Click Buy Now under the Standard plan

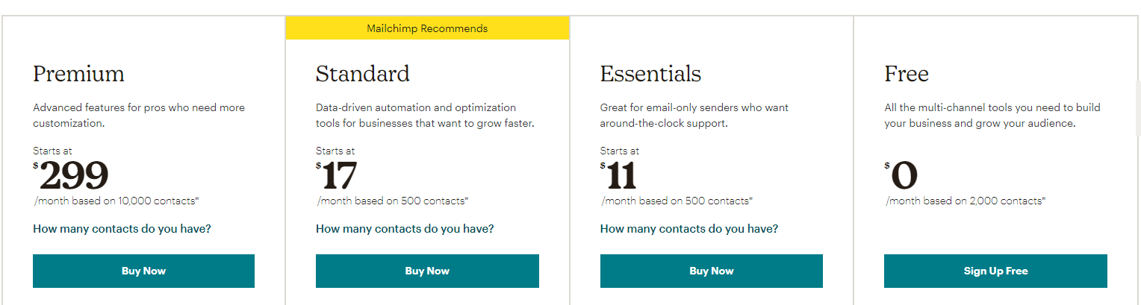427,271
